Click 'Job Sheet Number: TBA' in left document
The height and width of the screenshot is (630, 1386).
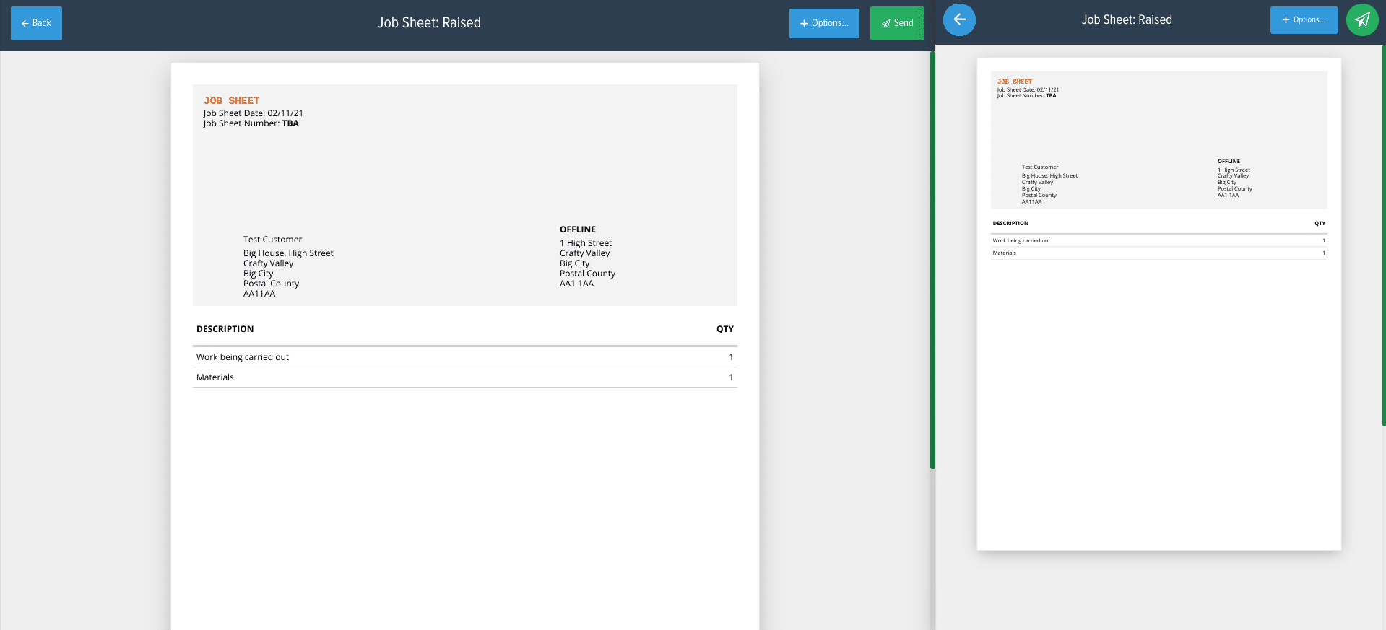pos(251,123)
